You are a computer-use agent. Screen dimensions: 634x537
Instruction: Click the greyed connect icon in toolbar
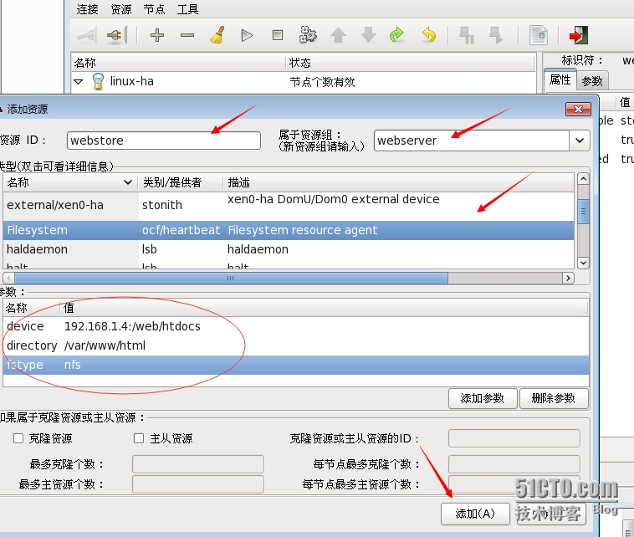87,35
